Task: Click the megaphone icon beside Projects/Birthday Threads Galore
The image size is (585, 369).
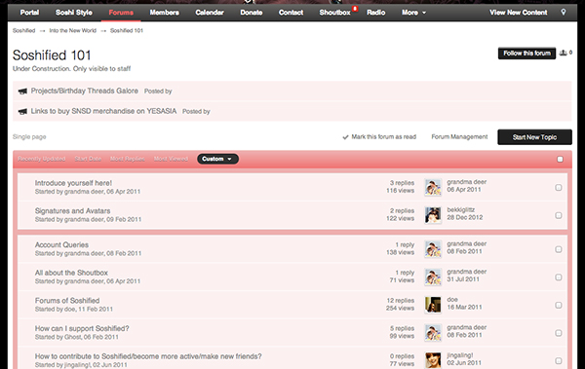Action: pos(22,92)
